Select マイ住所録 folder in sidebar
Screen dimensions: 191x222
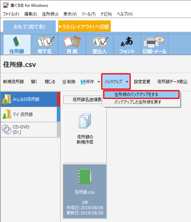point(31,114)
